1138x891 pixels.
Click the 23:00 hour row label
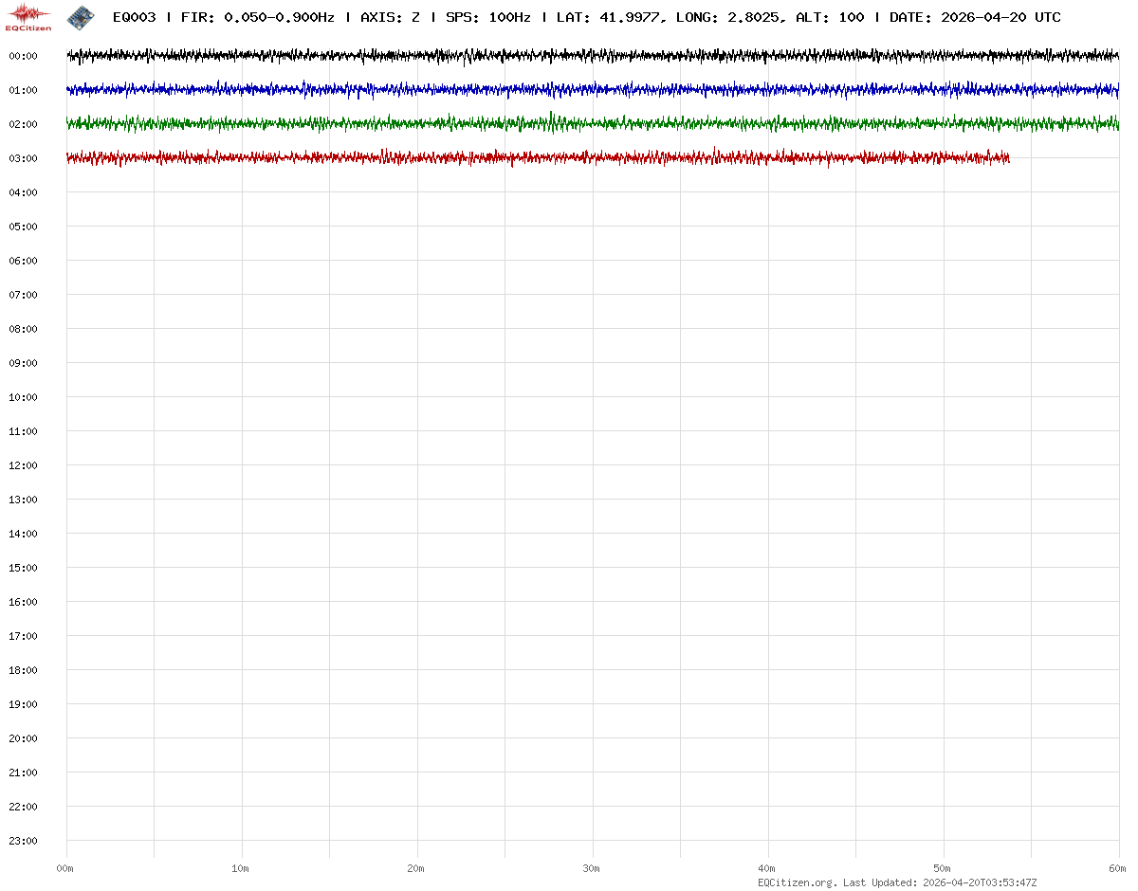(23, 841)
